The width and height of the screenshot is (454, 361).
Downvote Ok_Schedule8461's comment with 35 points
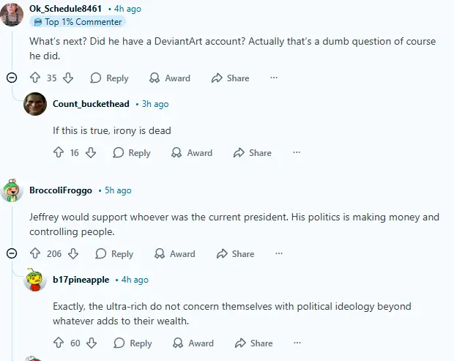pos(68,78)
